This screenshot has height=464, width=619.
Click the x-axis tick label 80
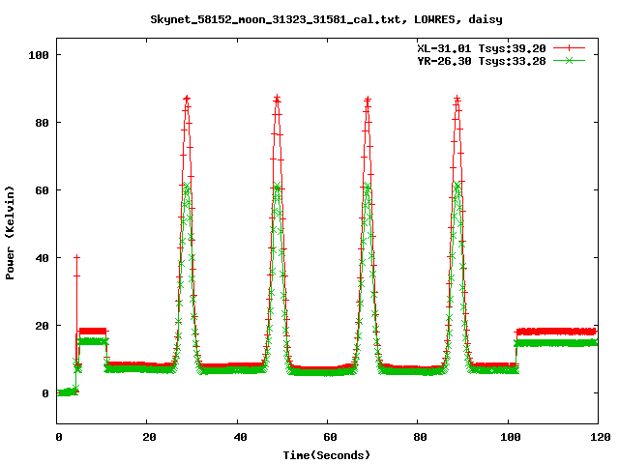(420, 437)
